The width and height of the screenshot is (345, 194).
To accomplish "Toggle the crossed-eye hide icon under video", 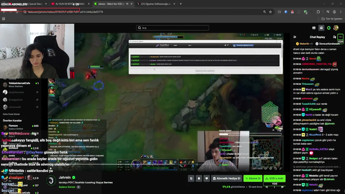I will (x=282, y=187).
